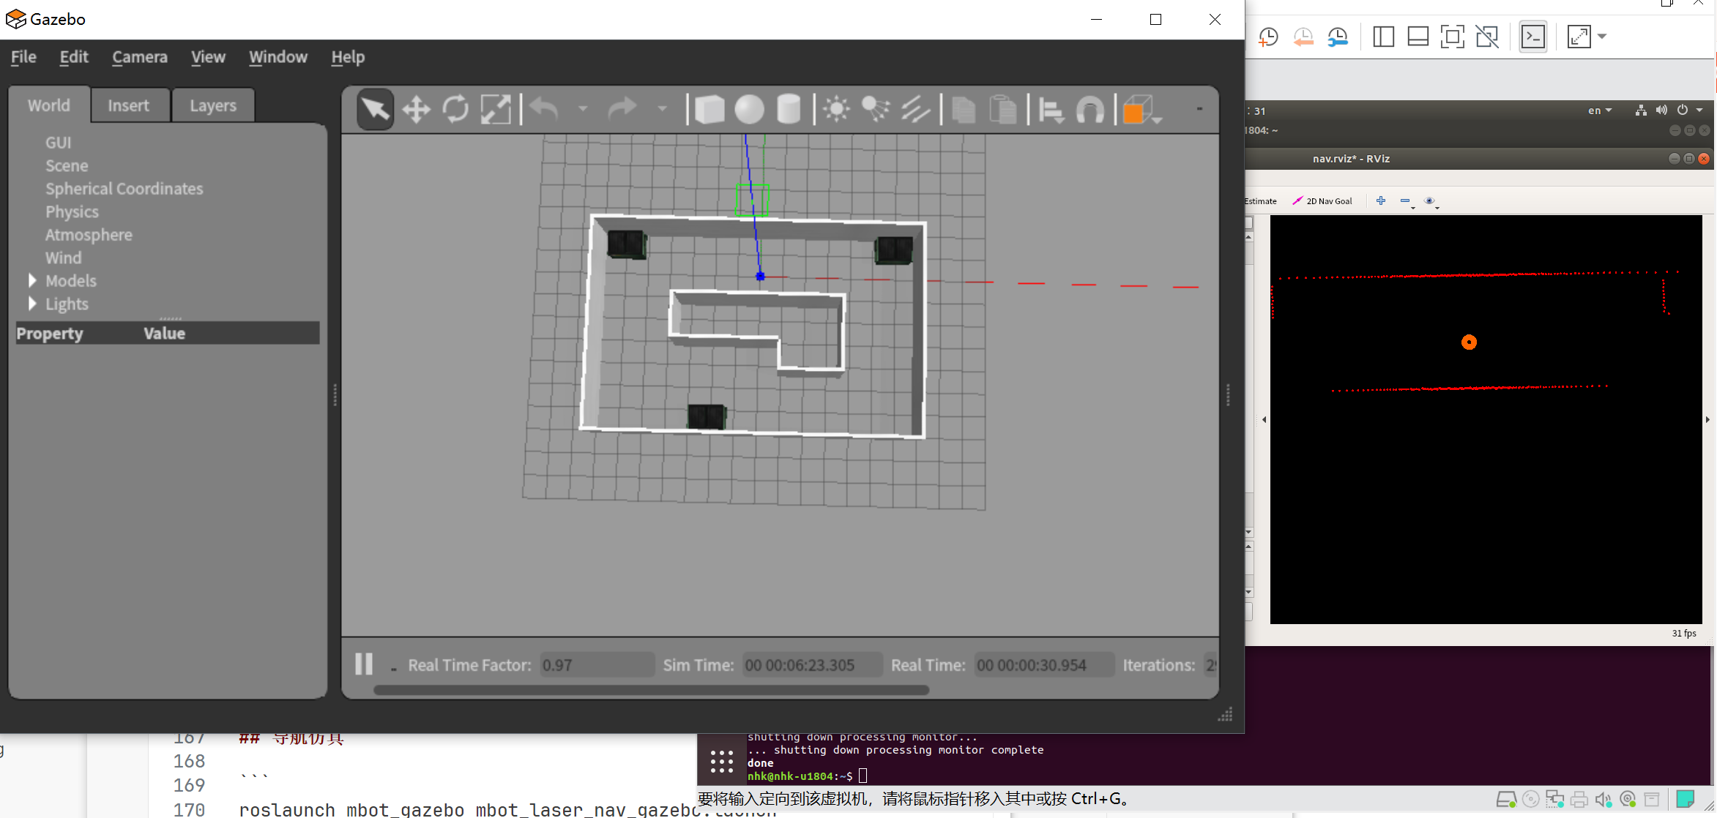Open the File menu
Screen dimensions: 1717x818
pyautogui.click(x=23, y=57)
